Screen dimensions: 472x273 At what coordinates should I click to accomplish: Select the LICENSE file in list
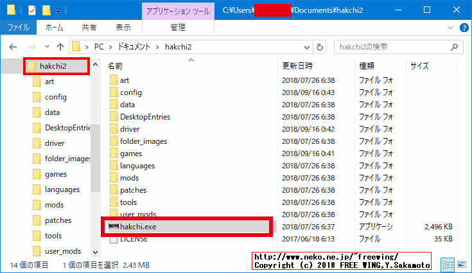(134, 239)
